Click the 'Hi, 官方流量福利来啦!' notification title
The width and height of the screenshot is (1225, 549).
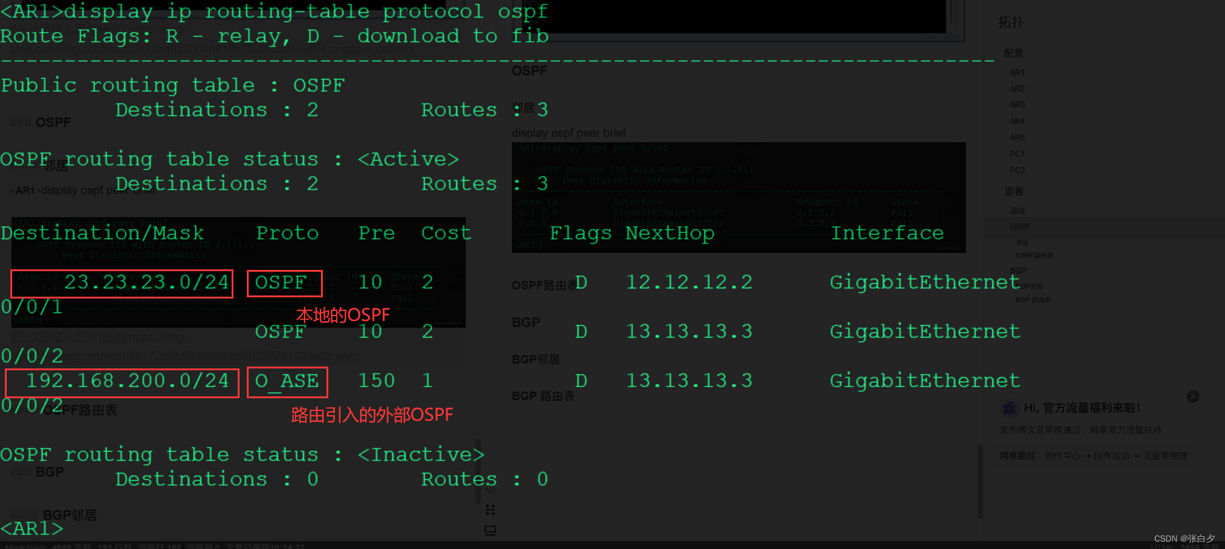point(1082,408)
